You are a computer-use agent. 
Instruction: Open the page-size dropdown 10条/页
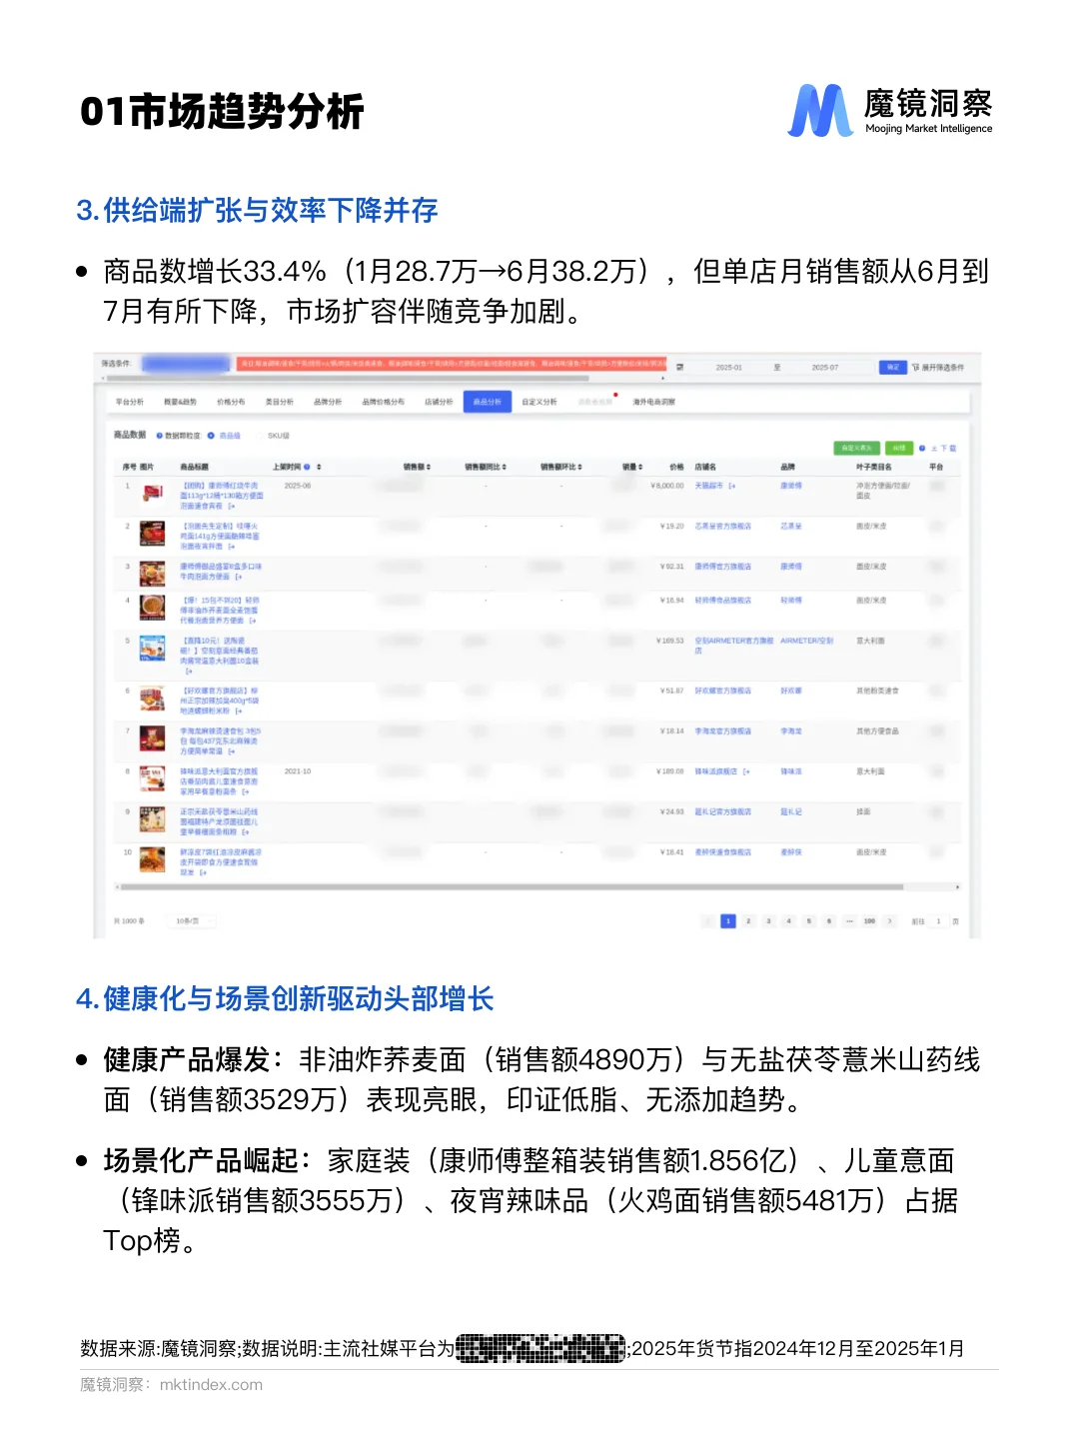tap(190, 921)
